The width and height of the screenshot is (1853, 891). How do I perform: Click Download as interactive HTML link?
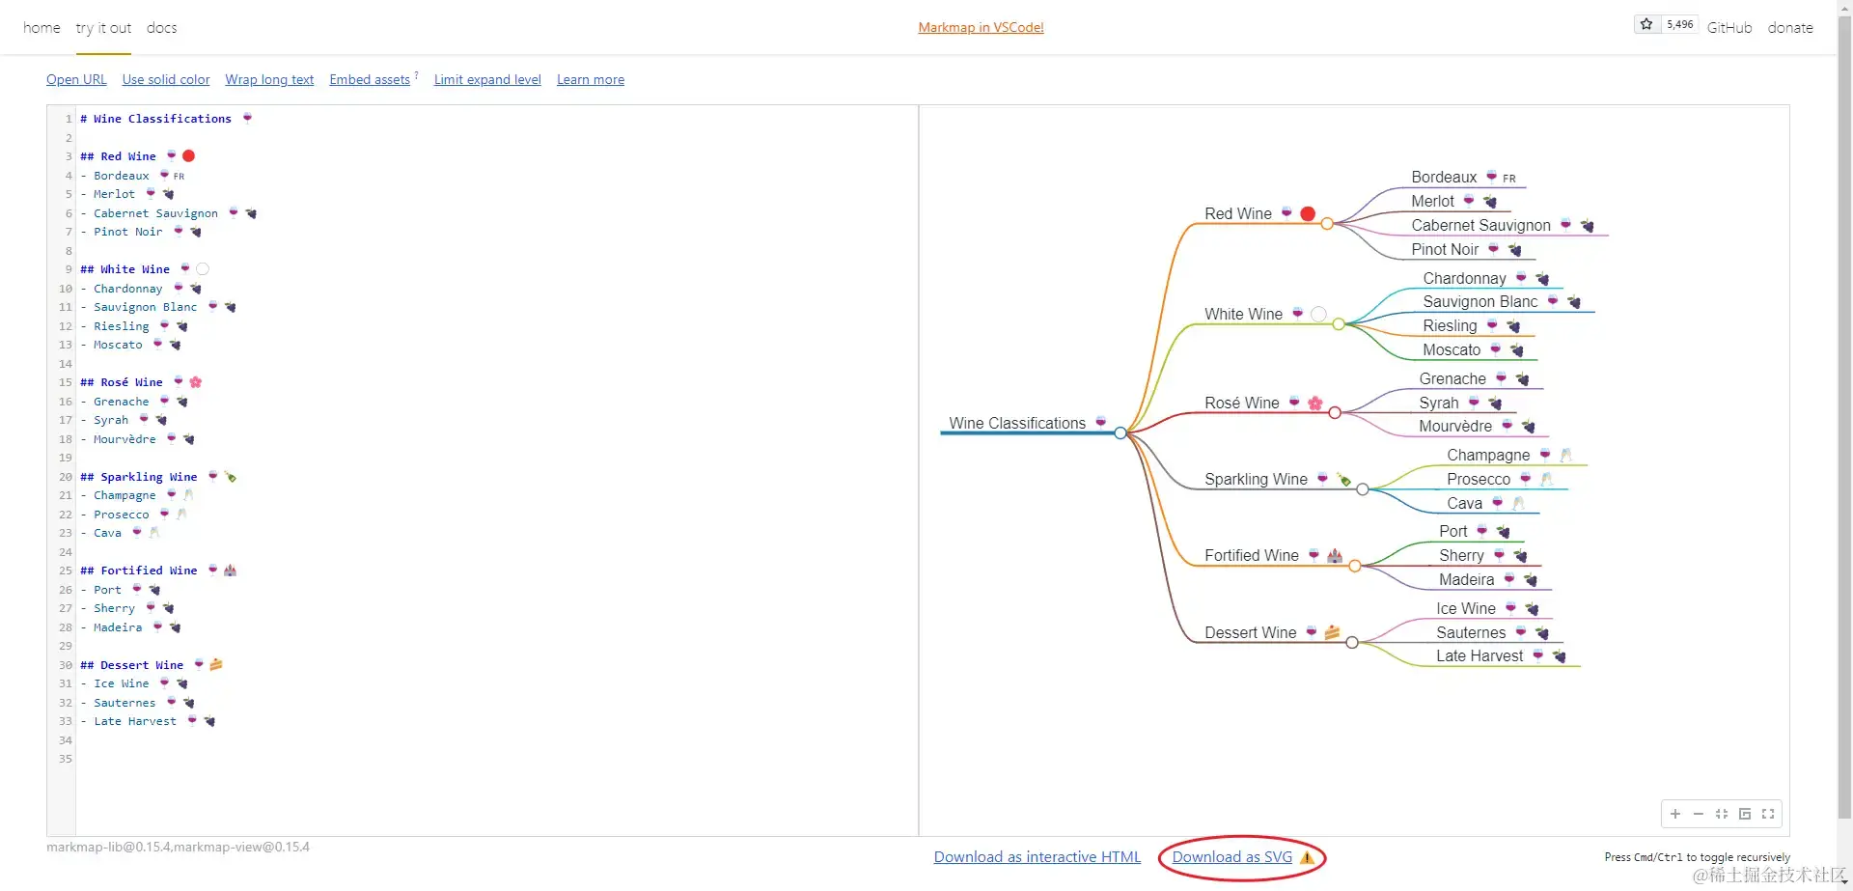coord(1037,857)
